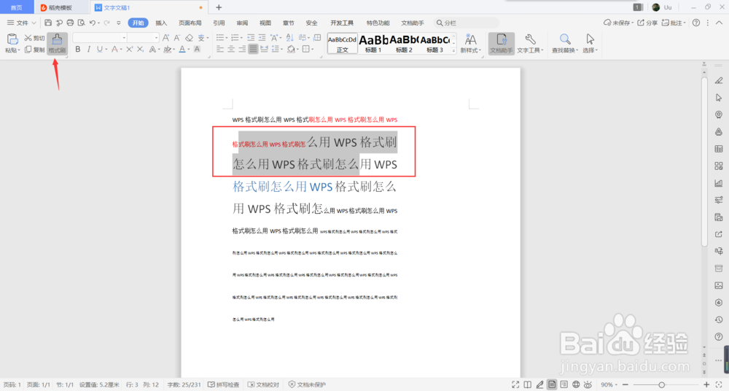Apply the 正文 body text style
729x391 pixels.
point(342,44)
